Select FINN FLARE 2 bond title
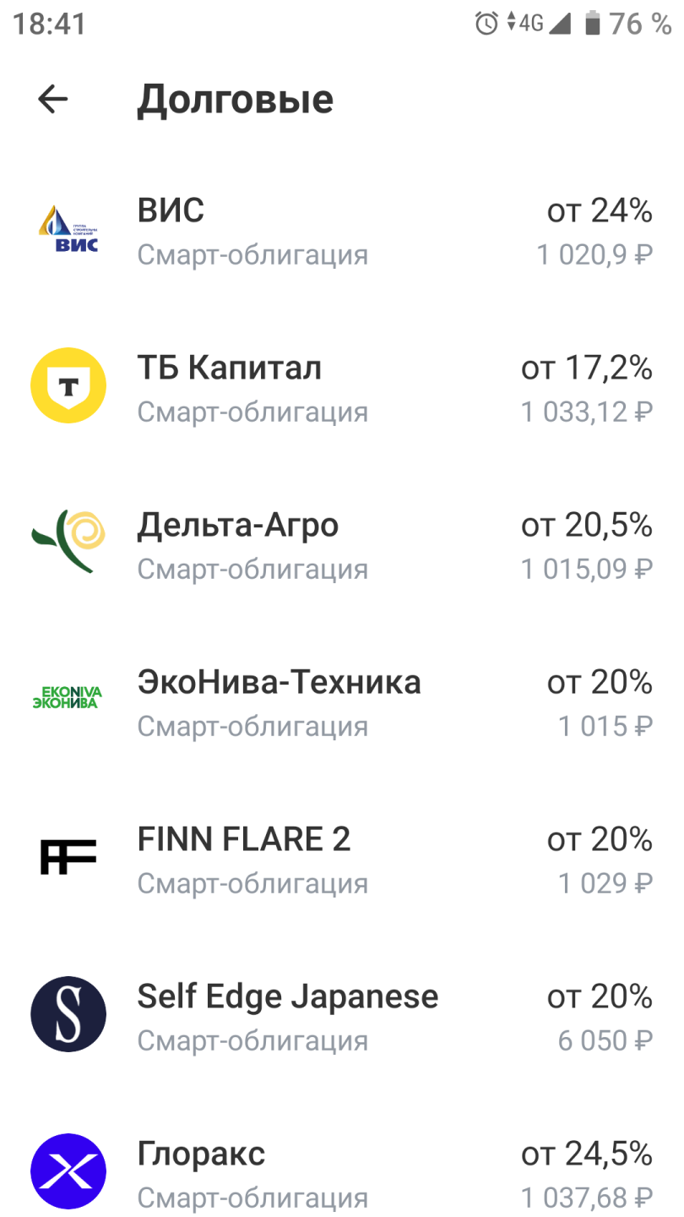Screen dimensions: 684x1217 [x=243, y=840]
